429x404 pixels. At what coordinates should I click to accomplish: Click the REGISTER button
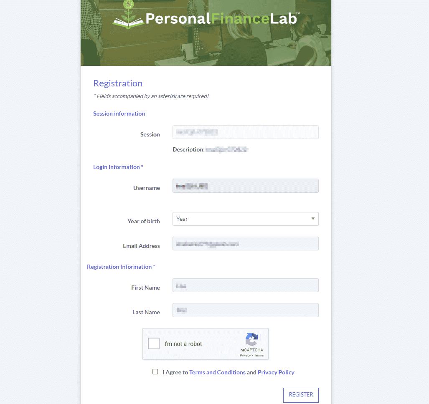[x=301, y=395]
